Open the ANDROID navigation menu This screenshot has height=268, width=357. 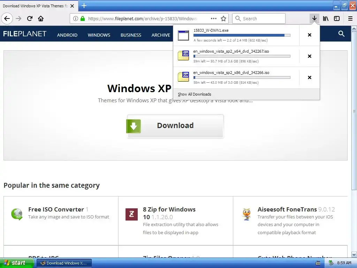pos(67,35)
